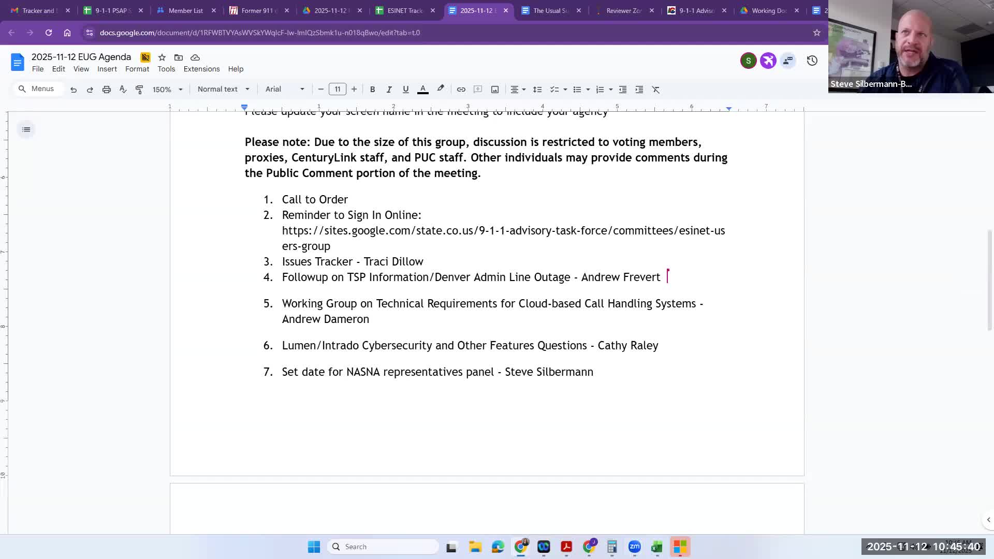Enable checklist formatting
Viewport: 994px width, 559px height.
pyautogui.click(x=554, y=89)
